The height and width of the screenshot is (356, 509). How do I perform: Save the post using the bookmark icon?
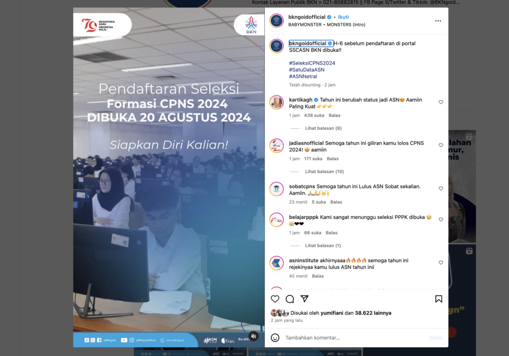[438, 299]
